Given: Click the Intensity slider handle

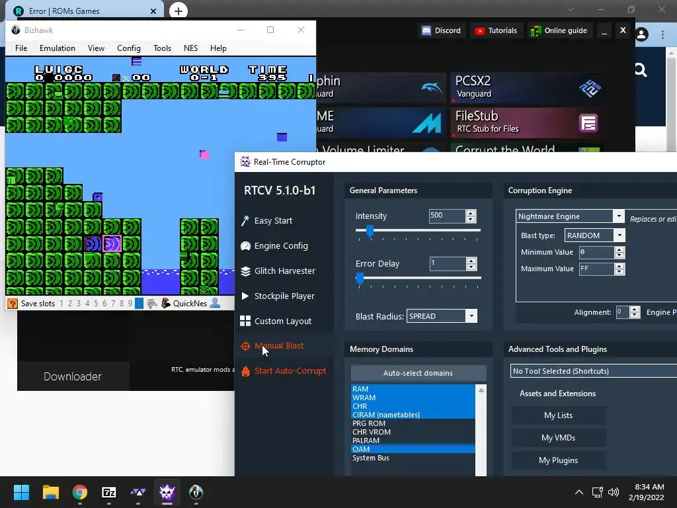Looking at the screenshot, I should coord(370,231).
